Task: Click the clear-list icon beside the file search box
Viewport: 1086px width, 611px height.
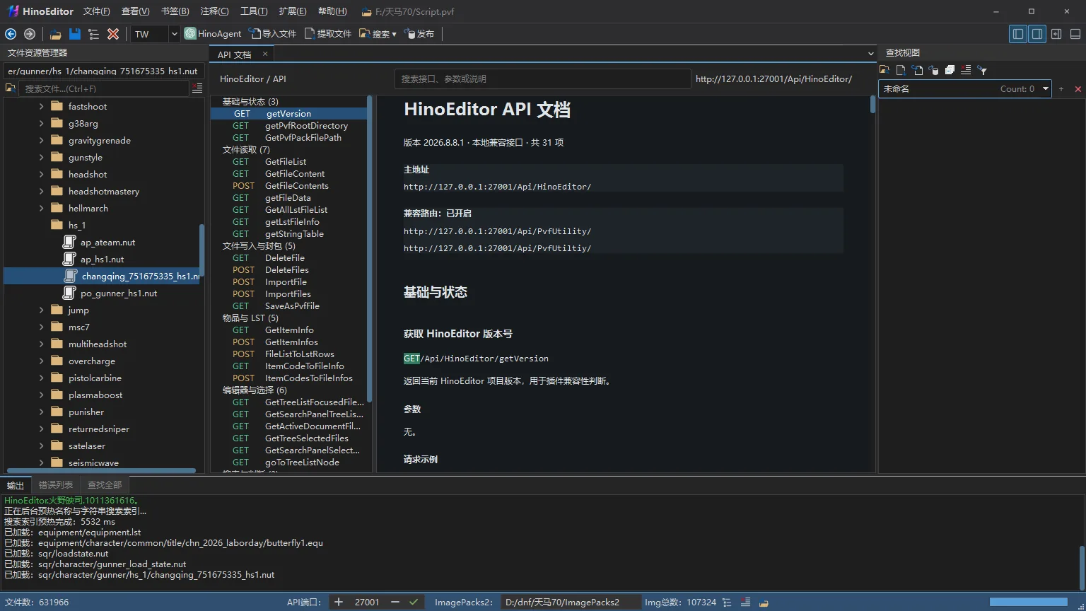Action: (197, 88)
